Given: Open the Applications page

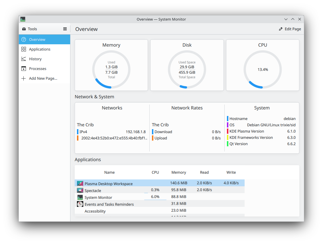Looking at the screenshot, I should click(x=44, y=49).
